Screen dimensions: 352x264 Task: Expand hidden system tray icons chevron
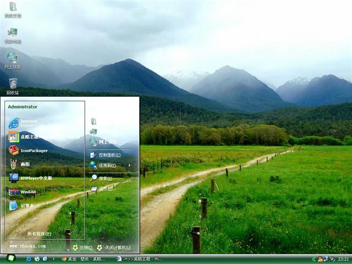(x=313, y=259)
